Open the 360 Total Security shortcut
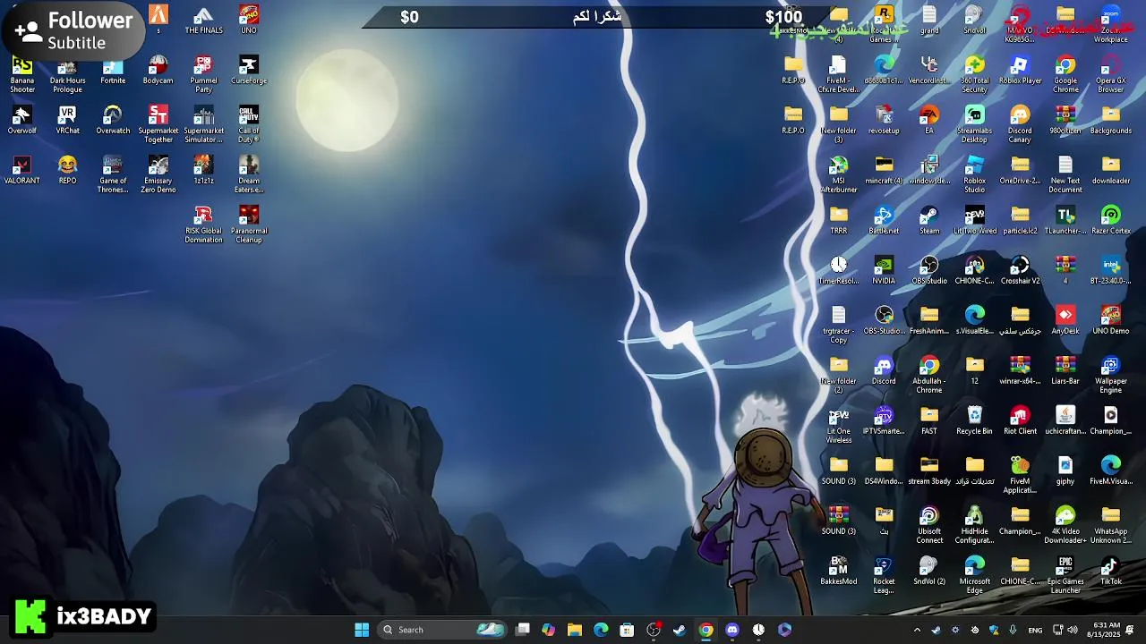1146x644 pixels. click(x=975, y=74)
